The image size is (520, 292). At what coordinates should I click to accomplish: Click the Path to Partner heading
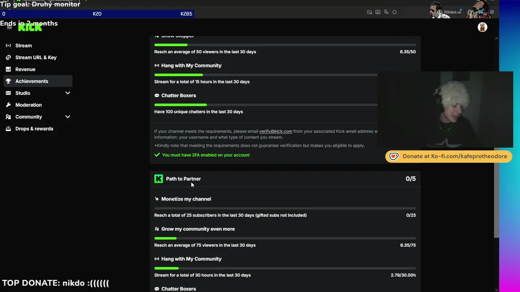point(183,179)
